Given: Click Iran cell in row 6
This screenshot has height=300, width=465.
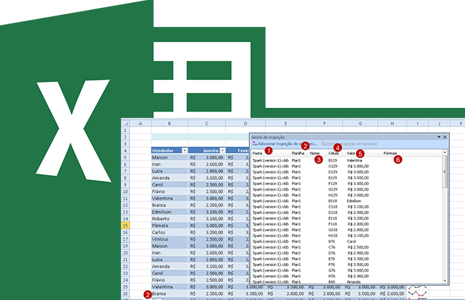Looking at the screenshot, I should (x=170, y=164).
